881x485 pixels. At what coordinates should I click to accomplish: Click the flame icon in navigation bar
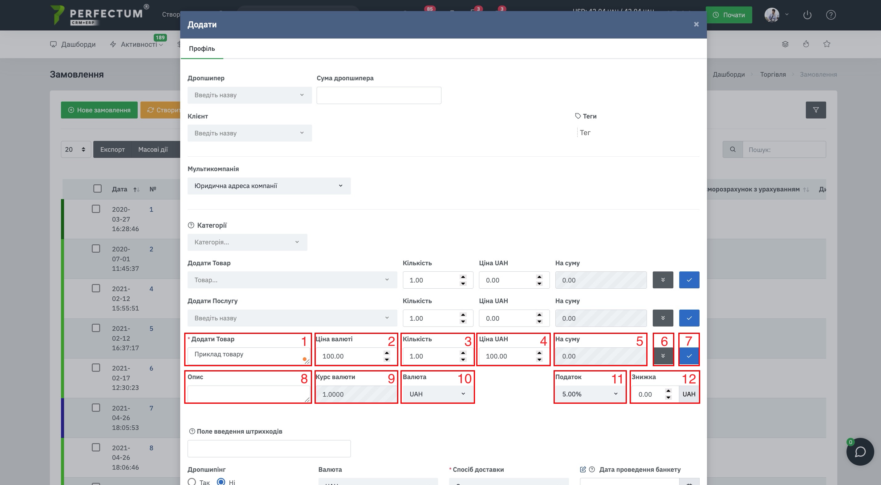[x=806, y=44]
